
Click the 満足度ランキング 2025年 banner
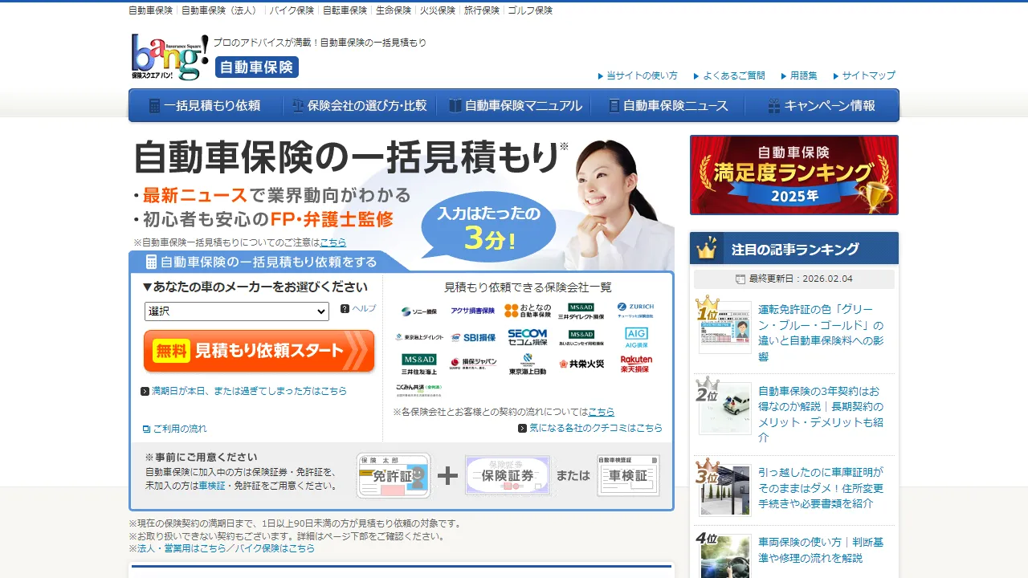coord(793,175)
